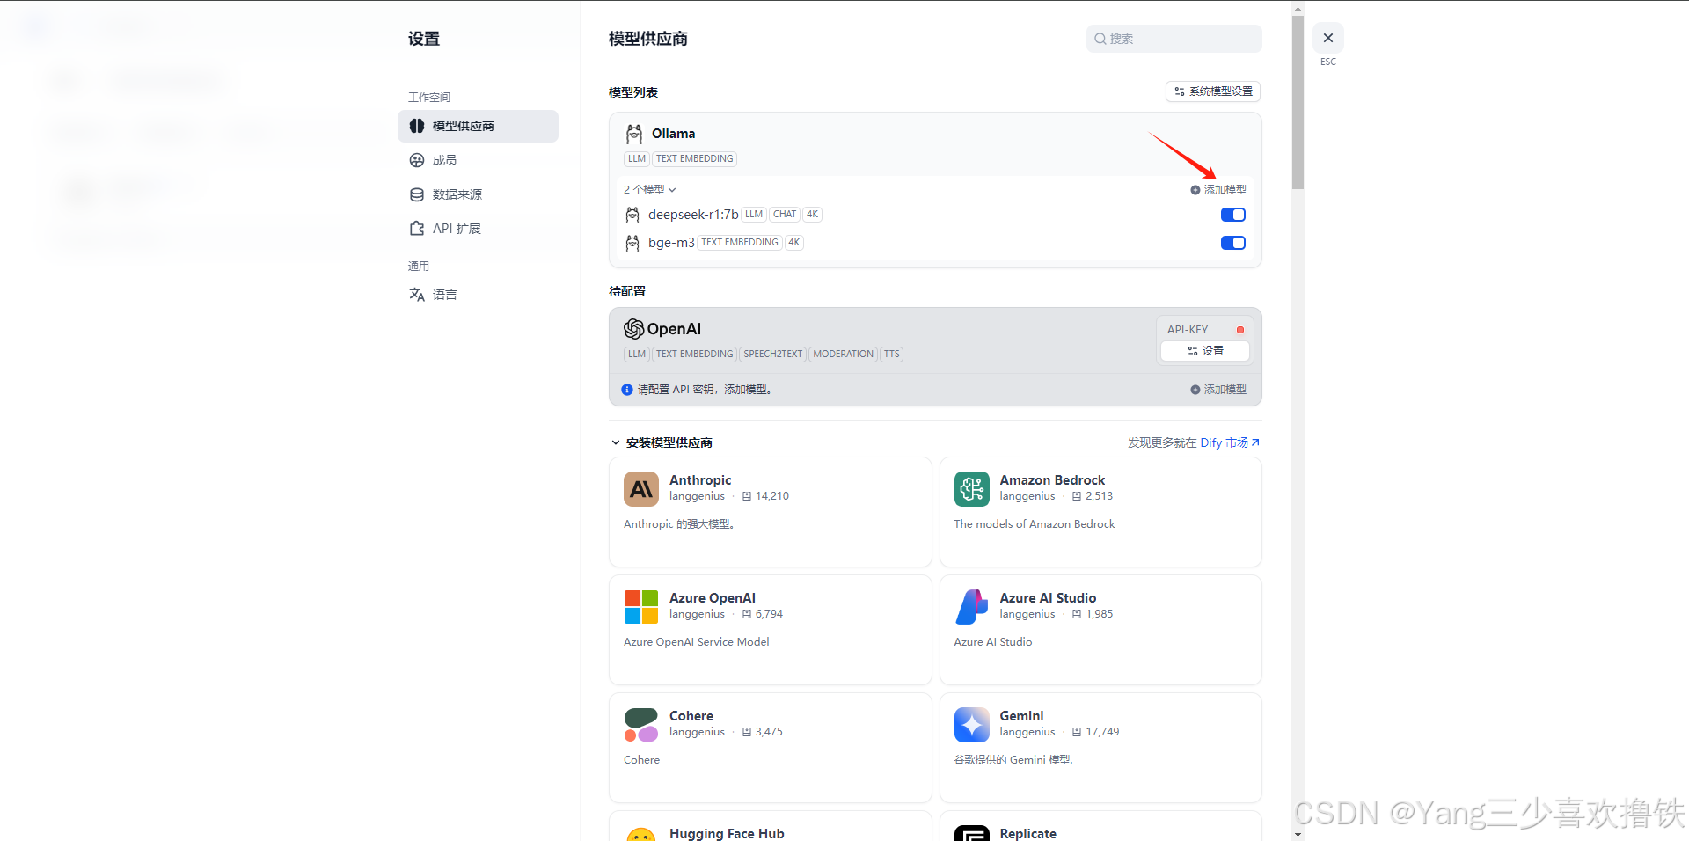The width and height of the screenshot is (1689, 841).
Task: Click the 14,210 download count
Action: click(x=772, y=496)
